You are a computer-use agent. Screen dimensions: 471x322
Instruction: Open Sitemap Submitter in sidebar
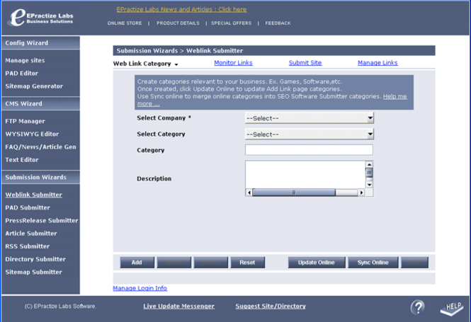click(x=33, y=272)
